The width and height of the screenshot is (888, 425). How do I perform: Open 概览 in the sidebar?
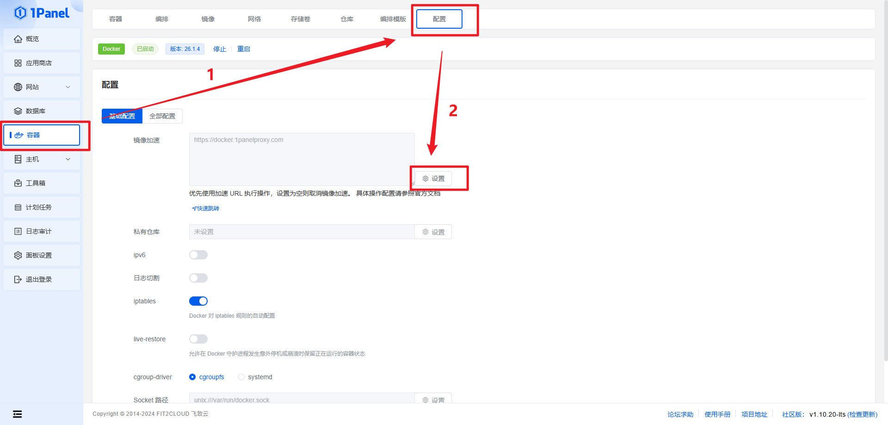pyautogui.click(x=42, y=39)
